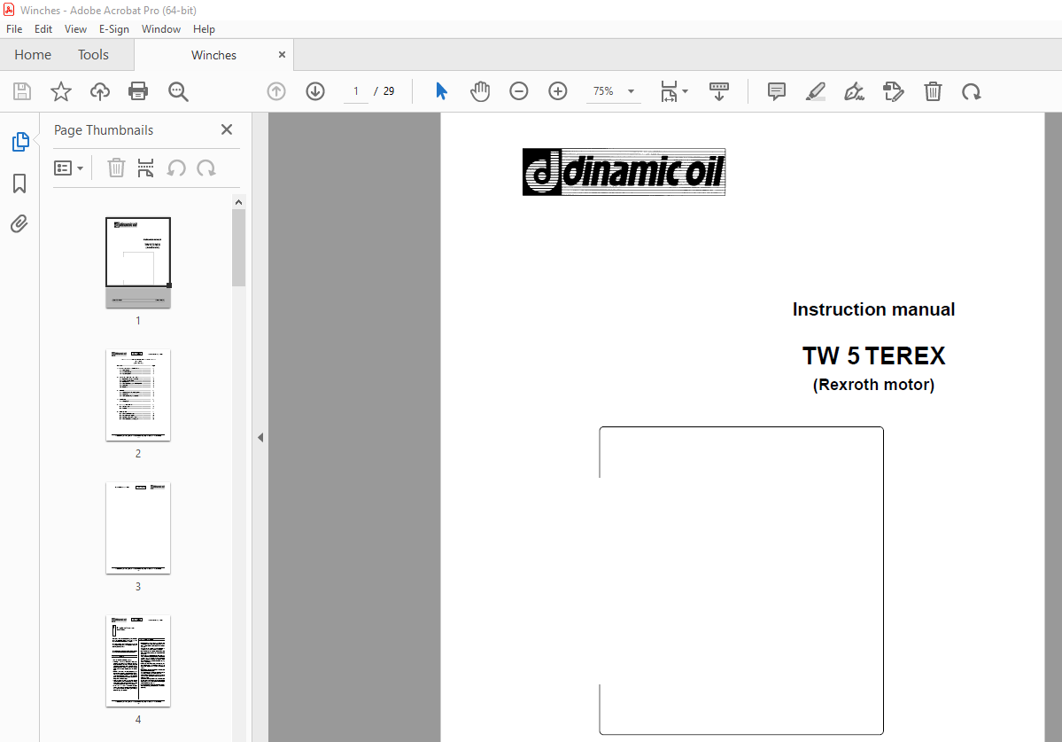Switch to the Tools tab

click(93, 55)
